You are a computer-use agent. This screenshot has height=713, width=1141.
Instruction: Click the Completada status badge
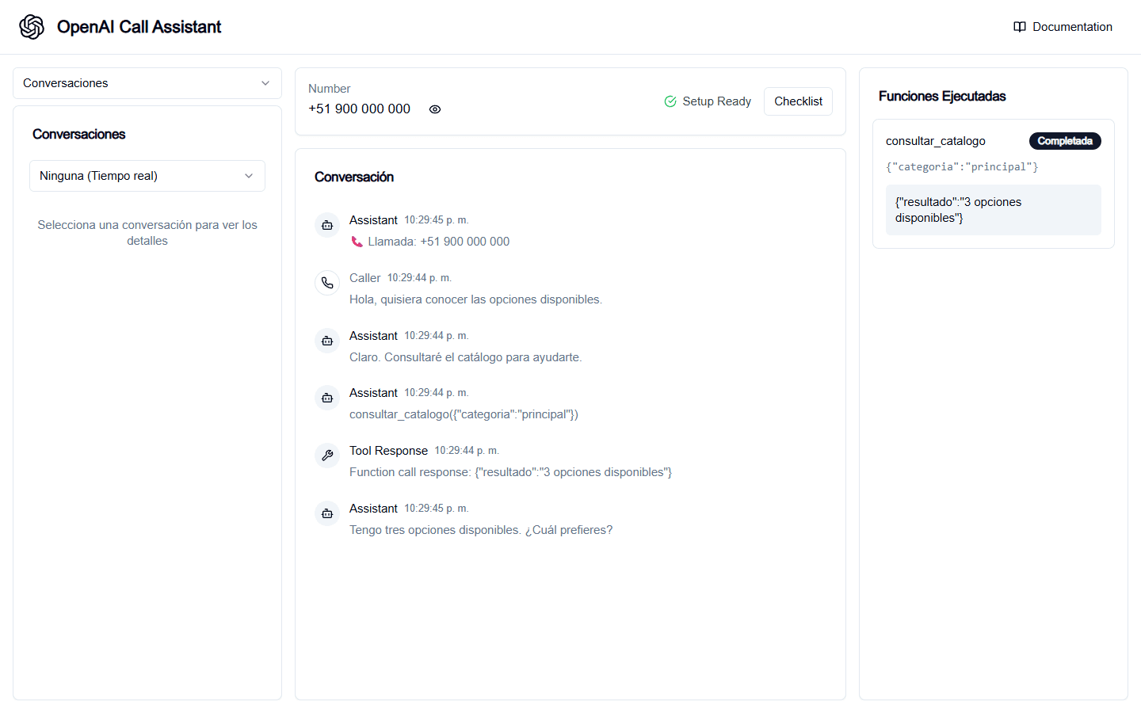click(x=1065, y=141)
